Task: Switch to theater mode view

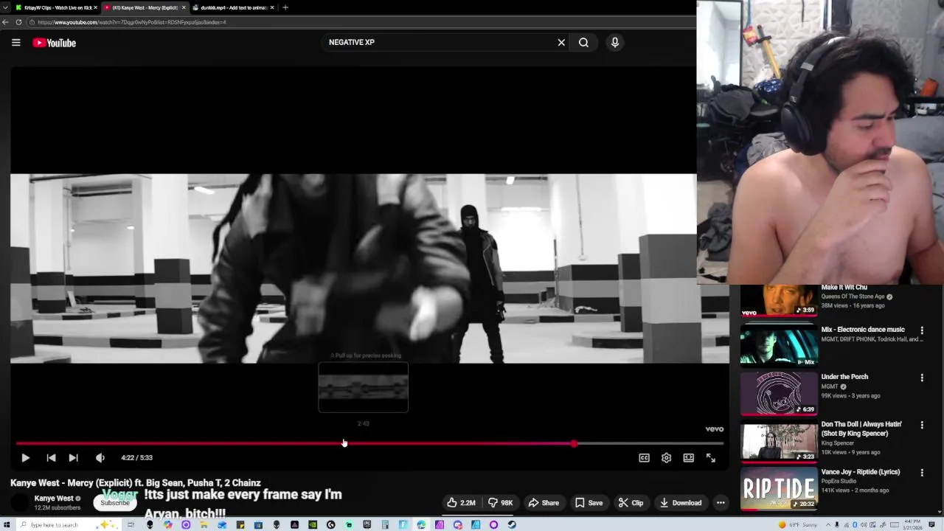Action: pos(688,458)
